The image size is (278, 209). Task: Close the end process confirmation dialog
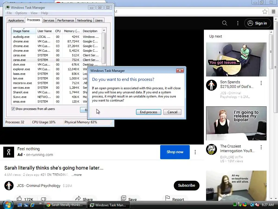pyautogui.click(x=180, y=70)
